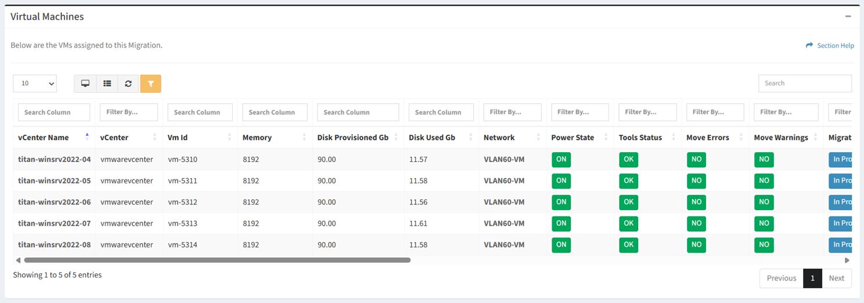Click the scrollbar left arrow

[18, 260]
